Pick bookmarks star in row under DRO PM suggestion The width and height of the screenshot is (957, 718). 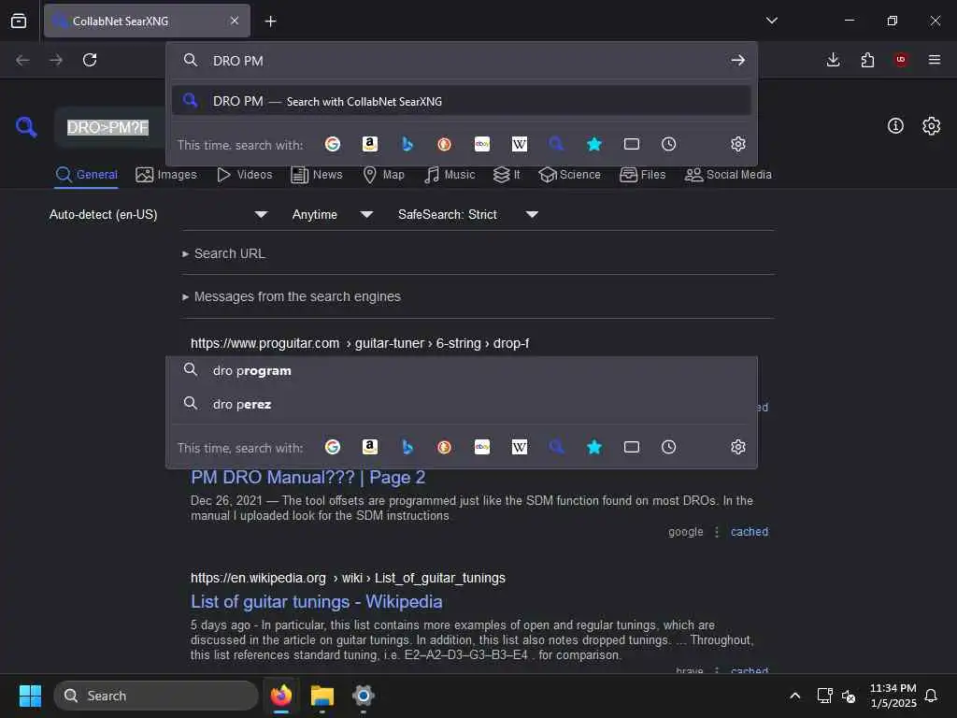pos(593,144)
